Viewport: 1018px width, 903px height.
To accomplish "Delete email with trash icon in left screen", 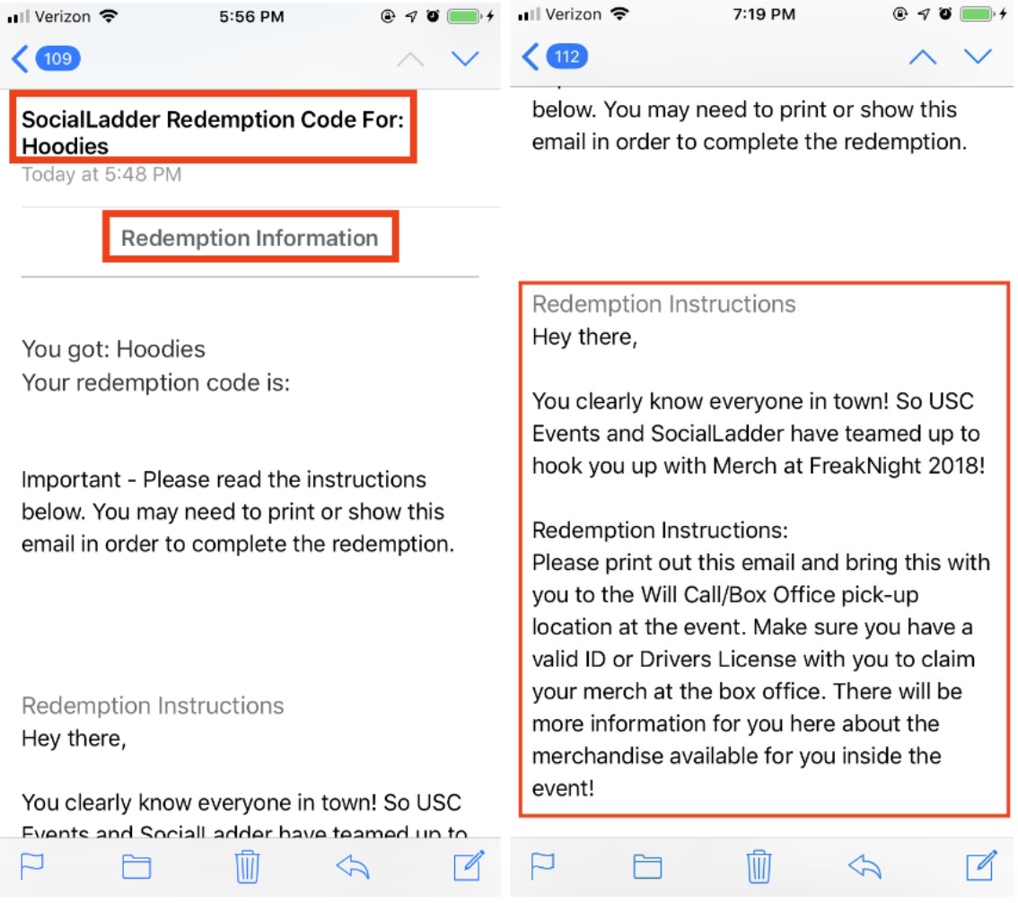I will (x=248, y=866).
